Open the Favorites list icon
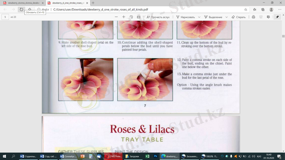 point(255,10)
